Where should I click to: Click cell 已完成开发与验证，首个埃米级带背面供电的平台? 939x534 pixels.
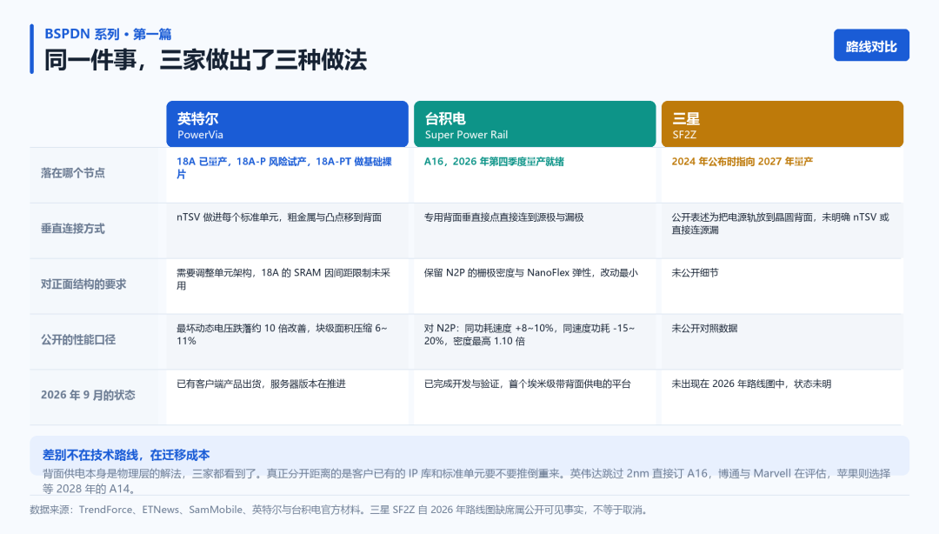(535, 397)
